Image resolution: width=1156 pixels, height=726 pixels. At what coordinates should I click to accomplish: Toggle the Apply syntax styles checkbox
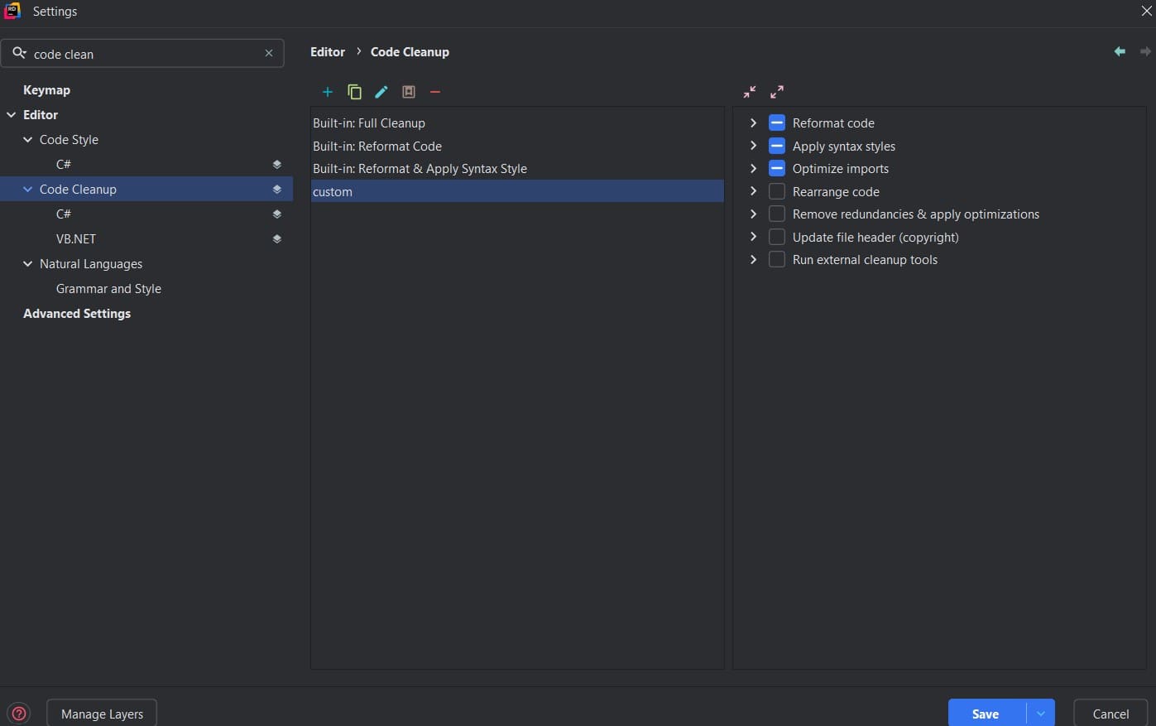pyautogui.click(x=777, y=146)
